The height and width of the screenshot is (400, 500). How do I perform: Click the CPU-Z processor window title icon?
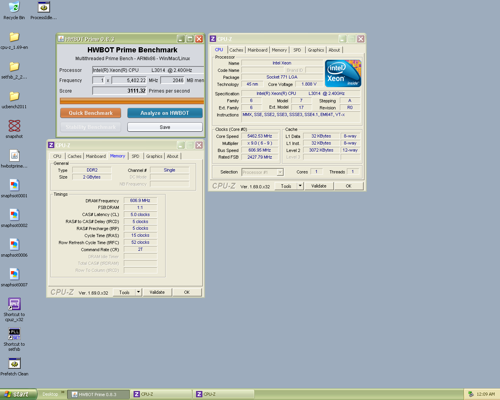click(x=213, y=39)
